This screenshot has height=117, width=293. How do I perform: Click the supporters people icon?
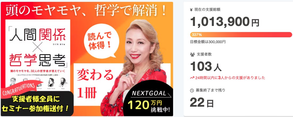(x=192, y=55)
